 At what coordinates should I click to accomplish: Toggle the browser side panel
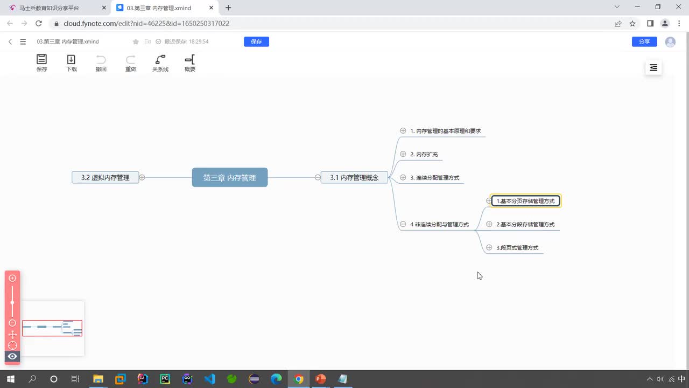(650, 24)
